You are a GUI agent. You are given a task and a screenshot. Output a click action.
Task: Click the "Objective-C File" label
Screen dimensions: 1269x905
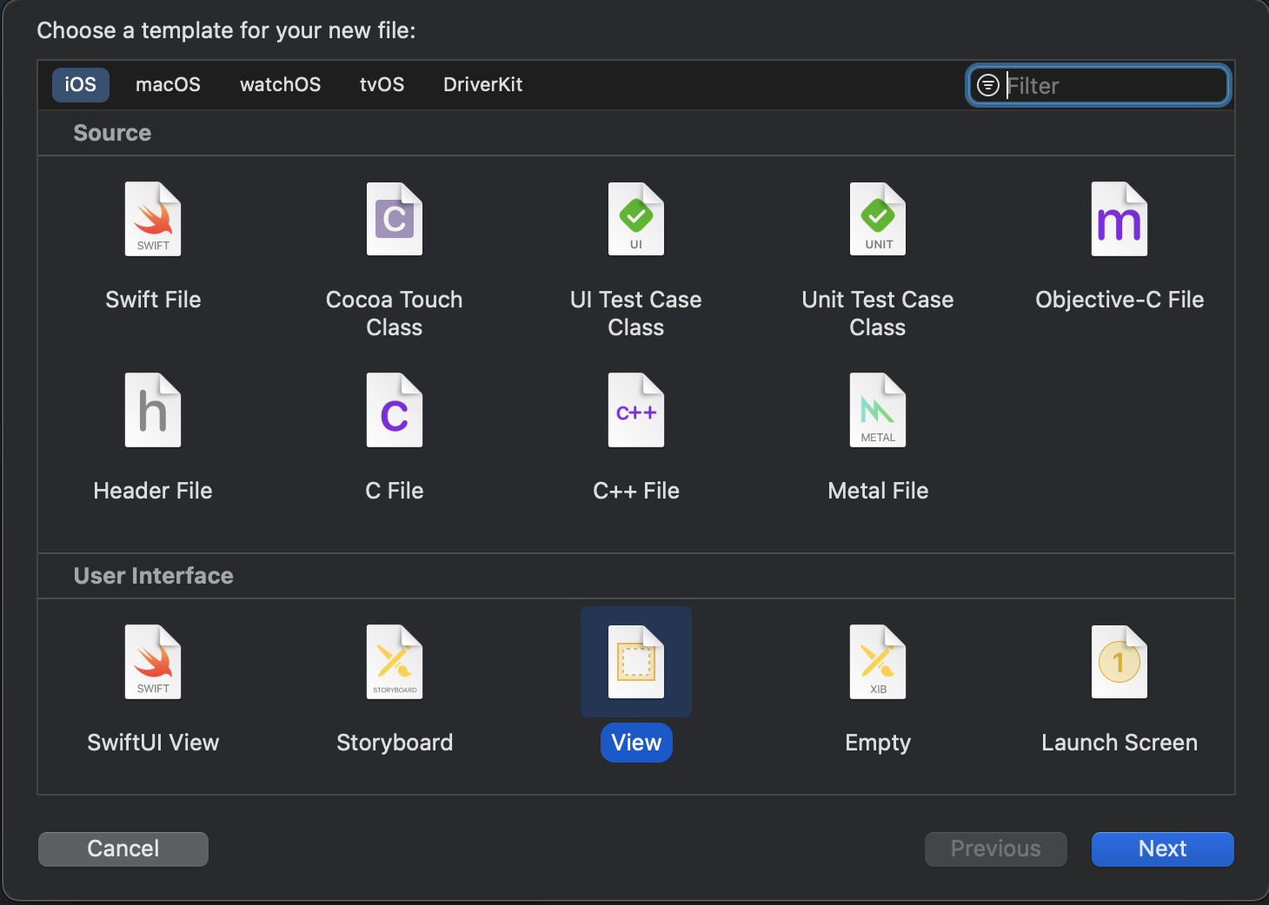click(x=1120, y=300)
